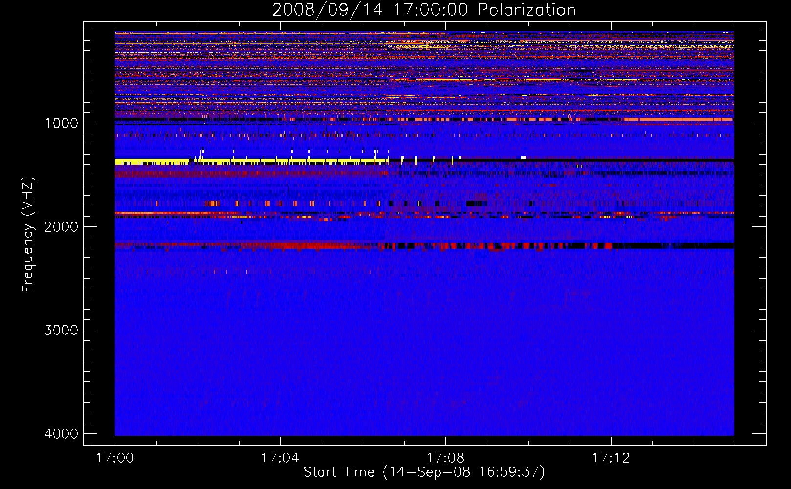
Task: Click the 17:08 time tick label
Action: click(445, 458)
